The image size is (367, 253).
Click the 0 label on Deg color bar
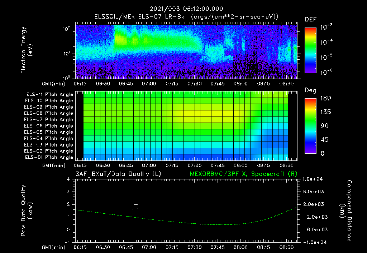click(323, 154)
